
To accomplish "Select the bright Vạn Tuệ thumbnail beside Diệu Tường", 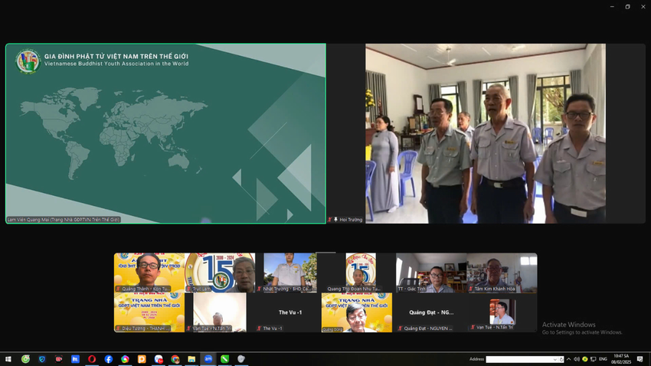I will pos(220,312).
